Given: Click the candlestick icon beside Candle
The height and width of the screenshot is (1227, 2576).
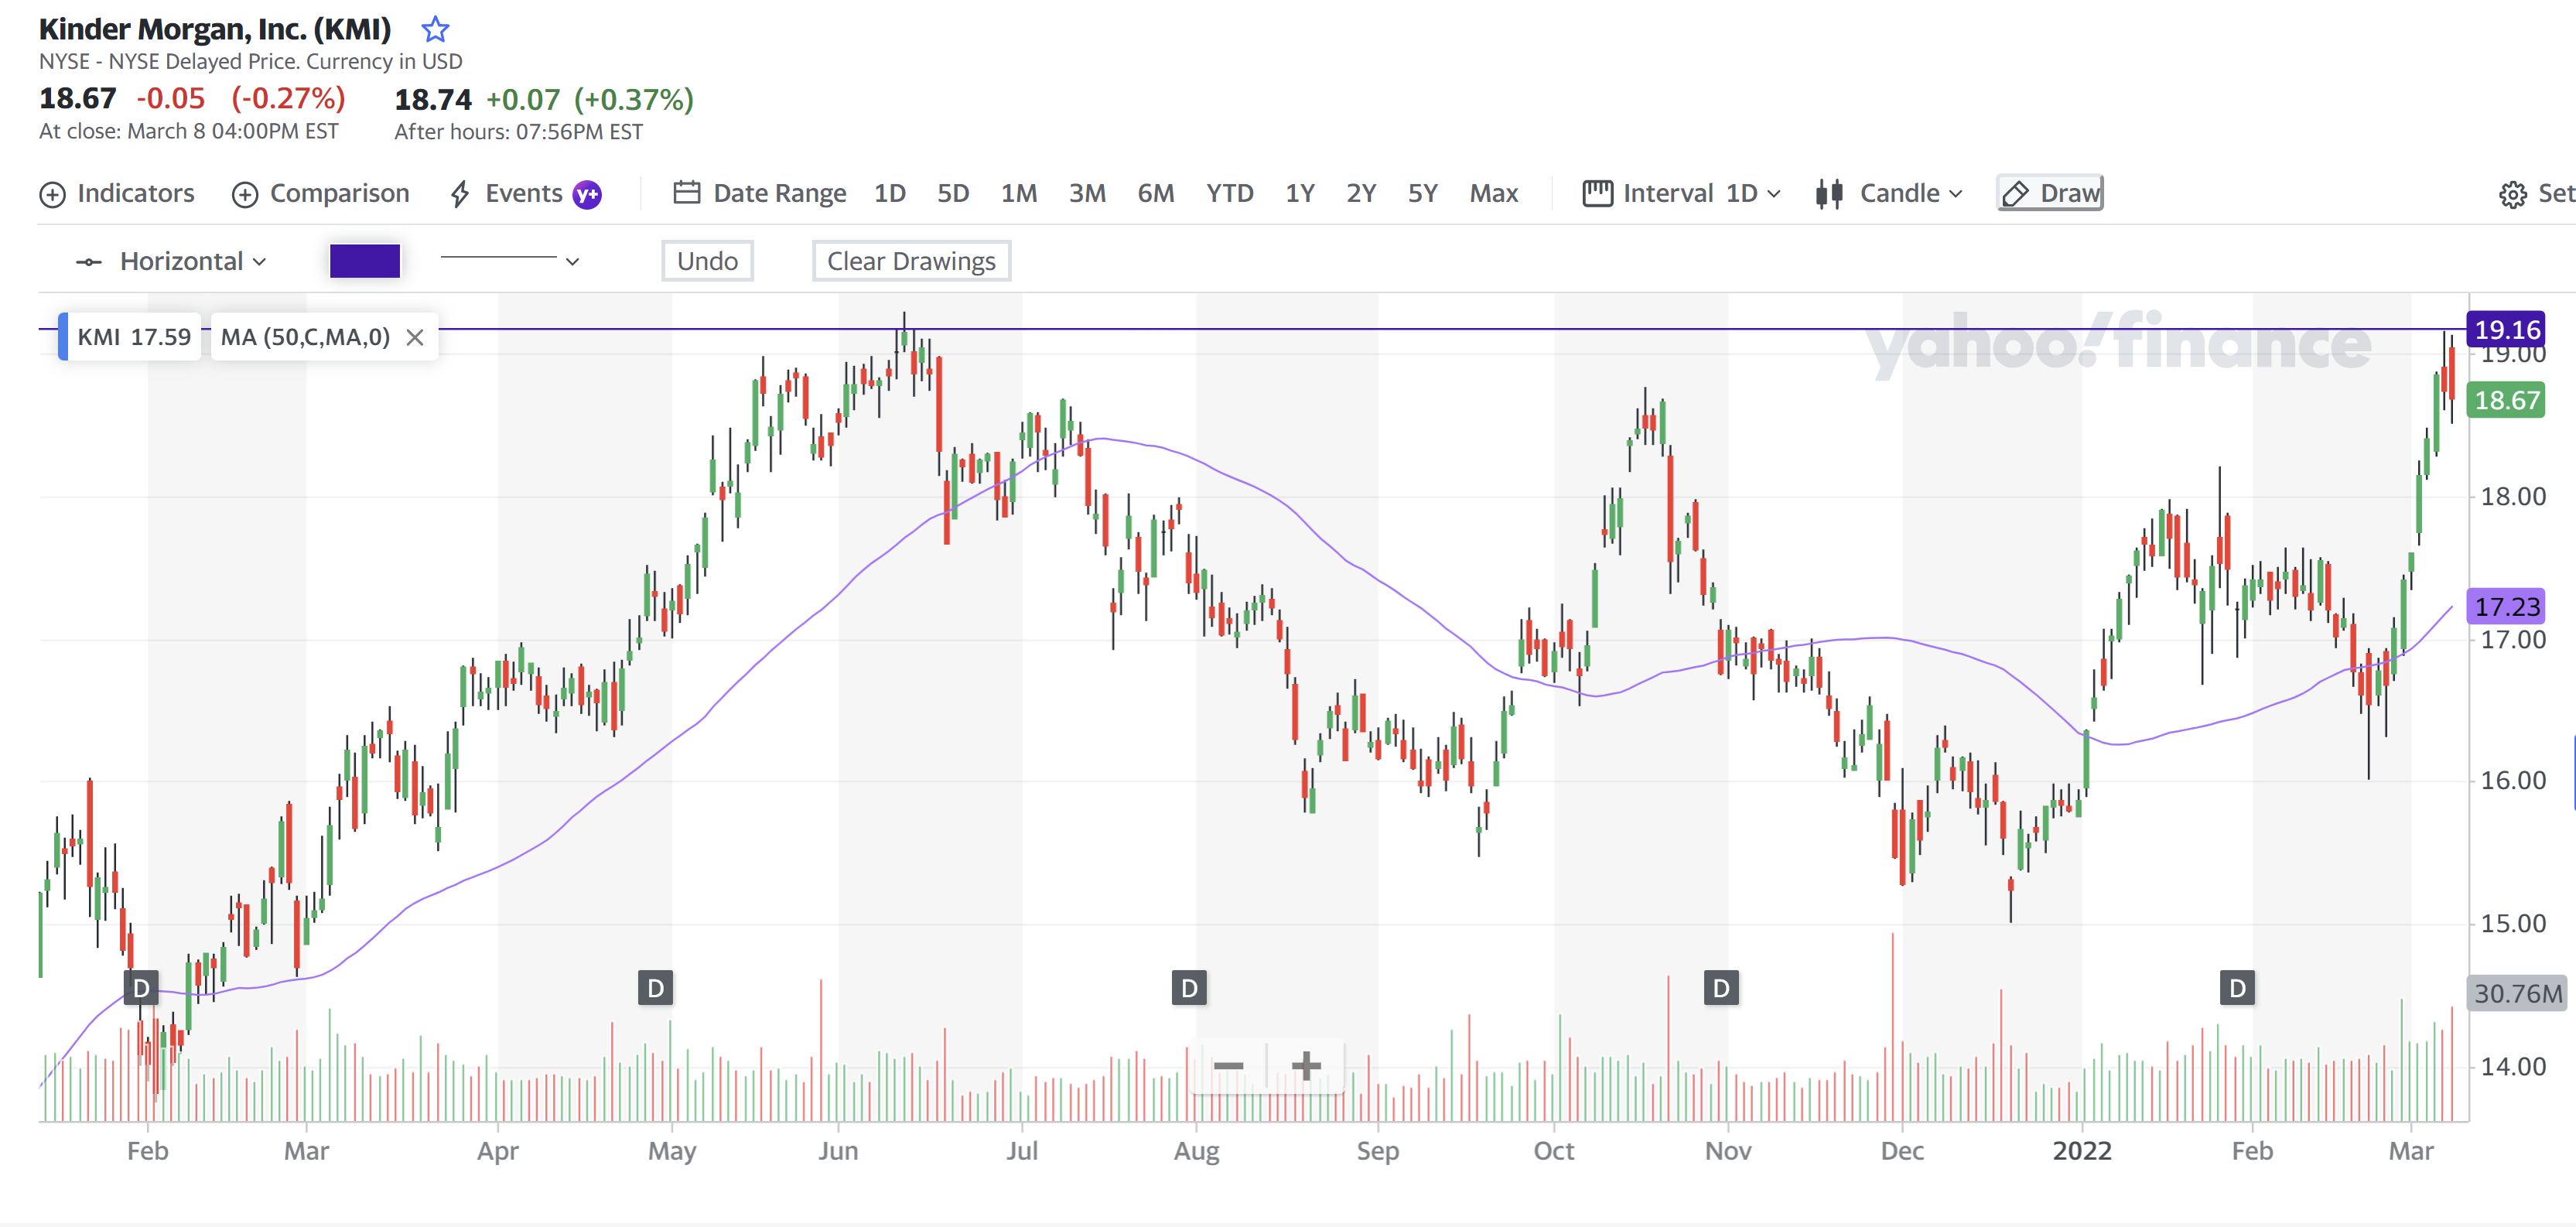Looking at the screenshot, I should tap(1829, 193).
